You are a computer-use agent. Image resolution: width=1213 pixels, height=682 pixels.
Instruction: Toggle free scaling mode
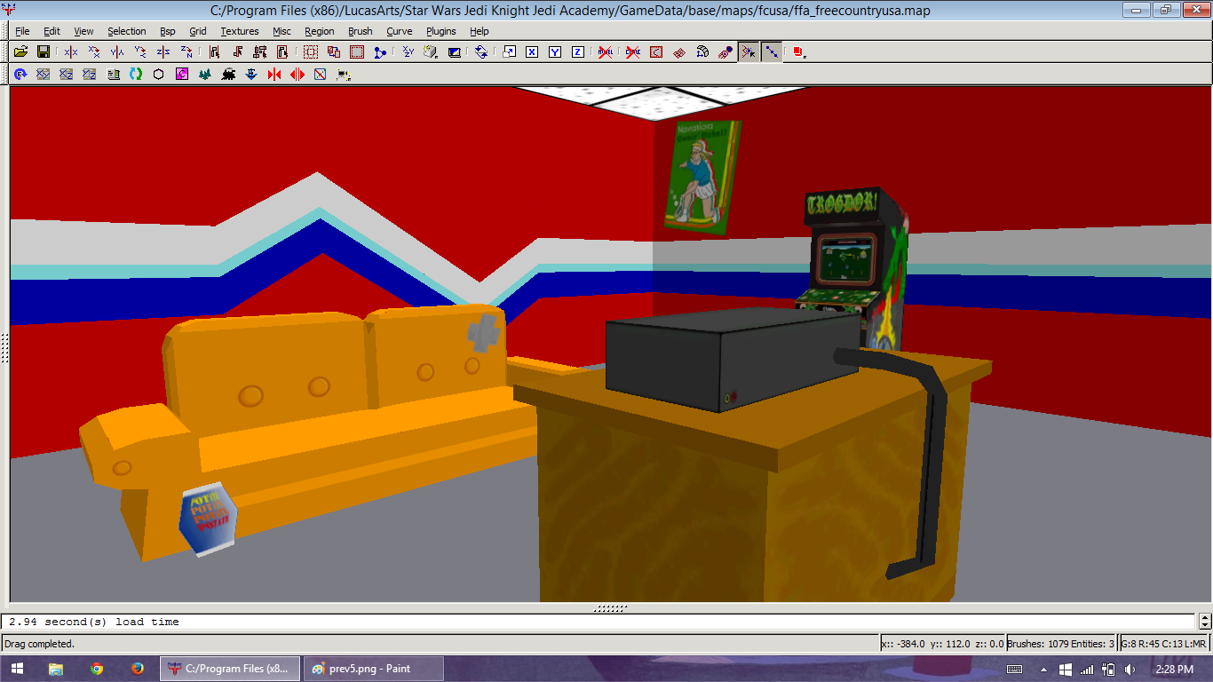(x=509, y=52)
